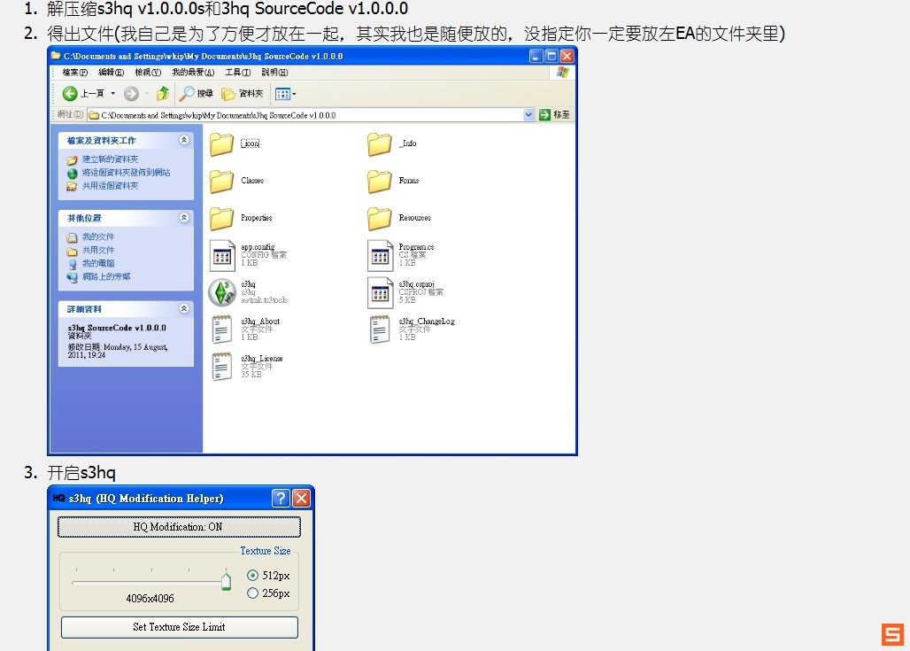
Task: Collapse the 其他位置 panel
Action: [184, 217]
